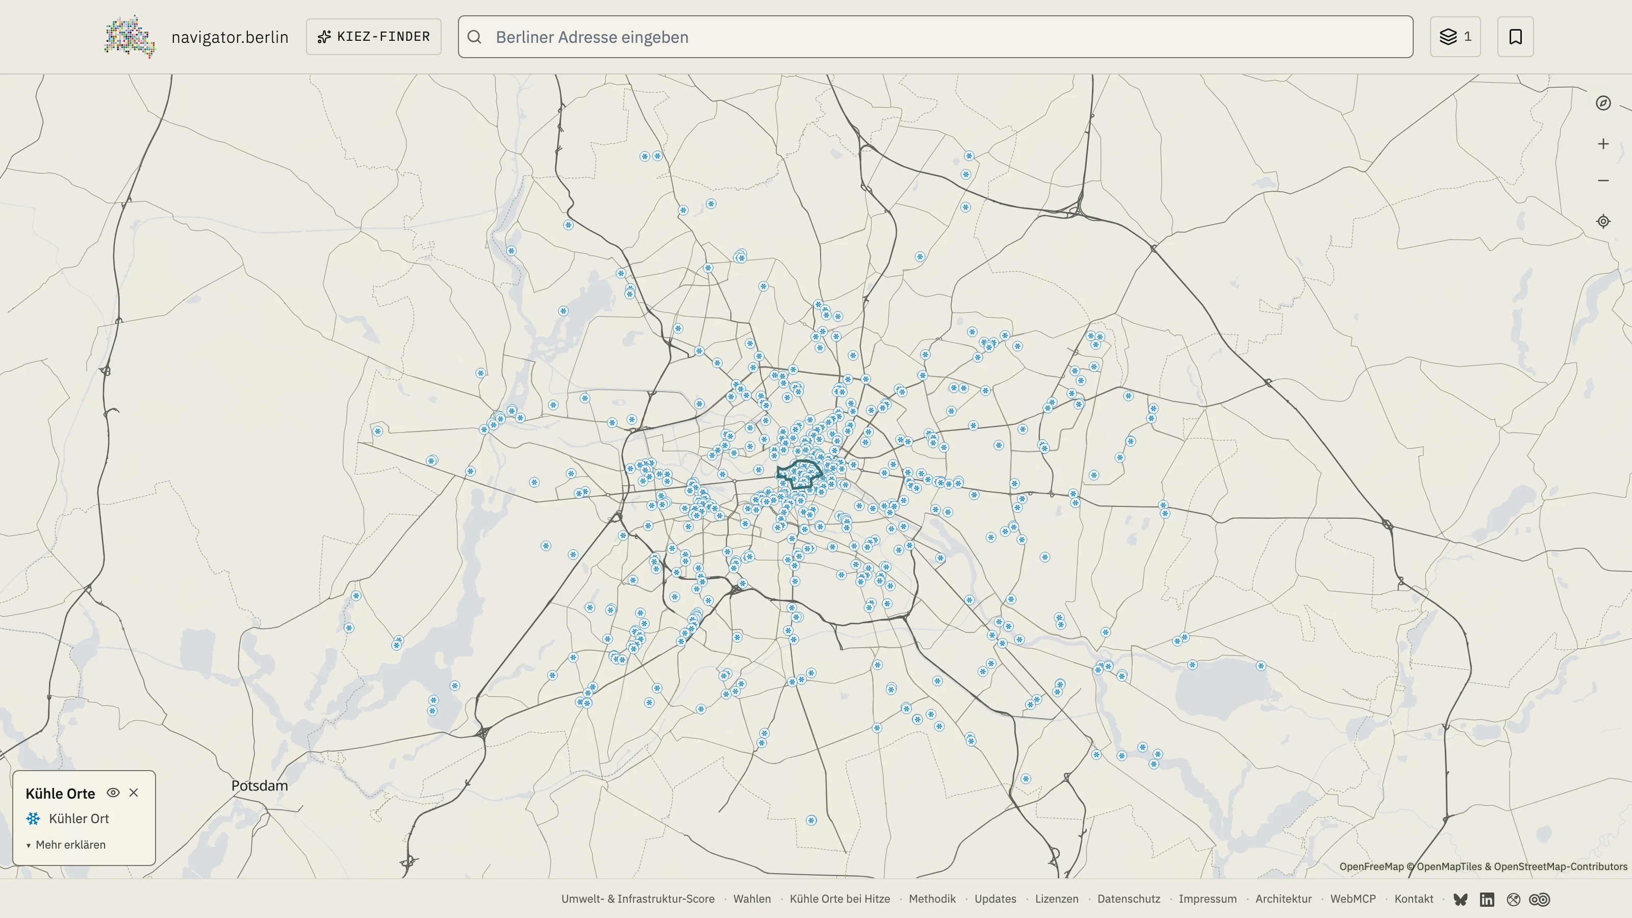This screenshot has width=1632, height=918.
Task: Open the Datenschutz footer link
Action: point(1129,899)
